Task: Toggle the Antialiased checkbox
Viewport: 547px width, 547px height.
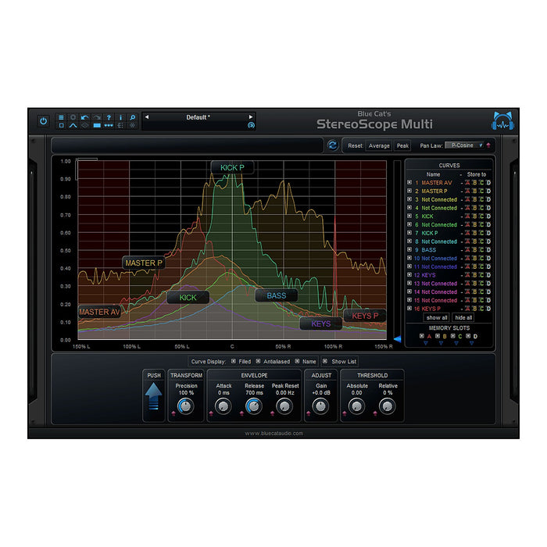Action: click(x=258, y=361)
